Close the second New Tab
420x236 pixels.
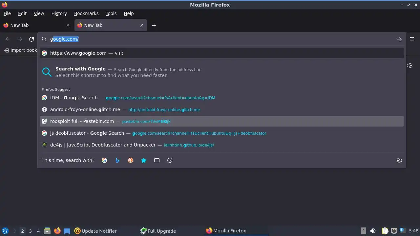coord(142,25)
